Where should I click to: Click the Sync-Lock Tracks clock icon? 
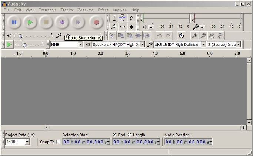click(182, 35)
